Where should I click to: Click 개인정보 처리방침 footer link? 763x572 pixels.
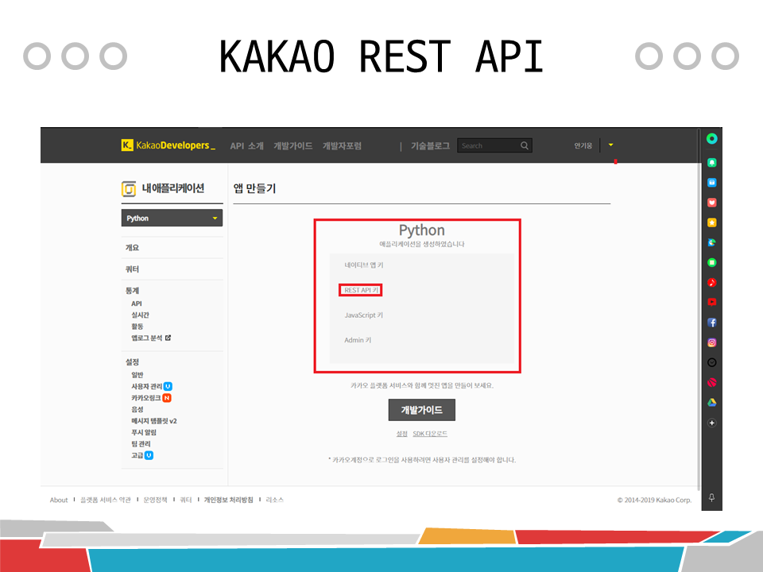tap(229, 500)
